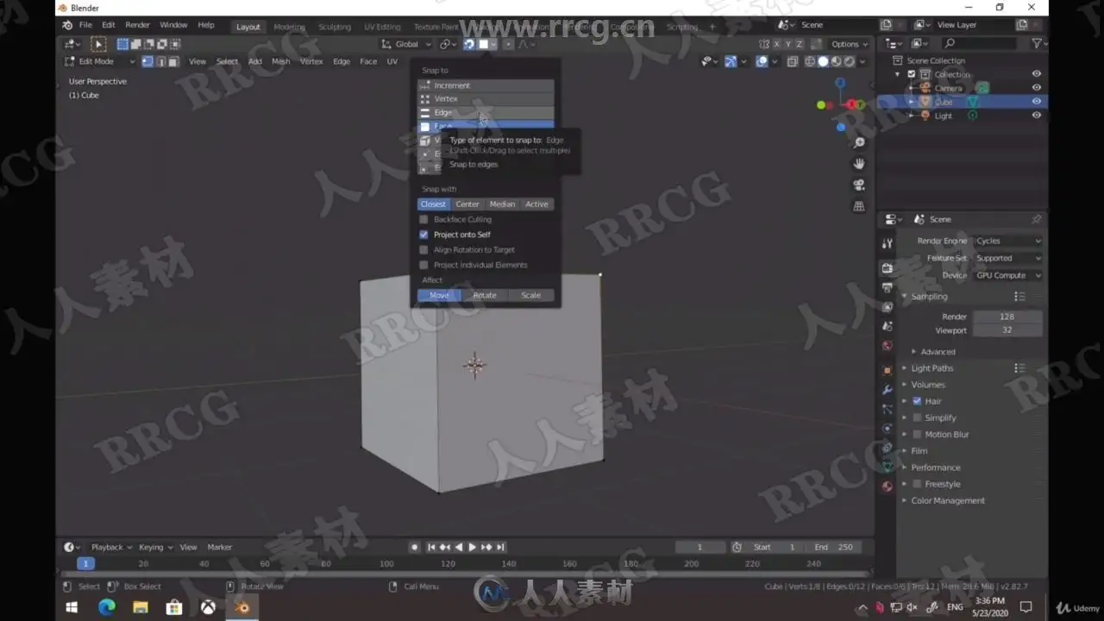Hide the Camera in outliner
This screenshot has width=1104, height=621.
point(1036,88)
